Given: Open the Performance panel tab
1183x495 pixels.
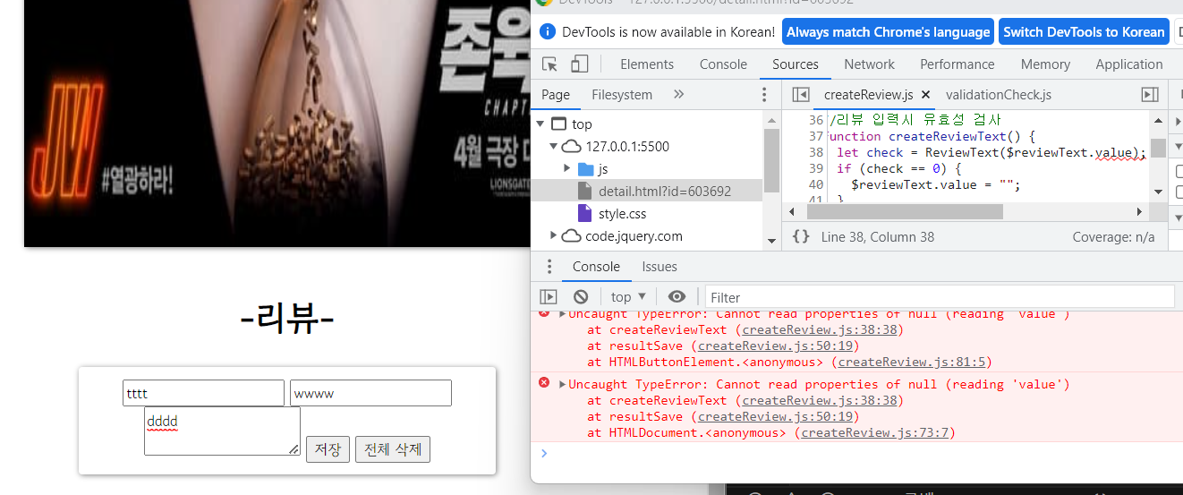Looking at the screenshot, I should point(957,64).
